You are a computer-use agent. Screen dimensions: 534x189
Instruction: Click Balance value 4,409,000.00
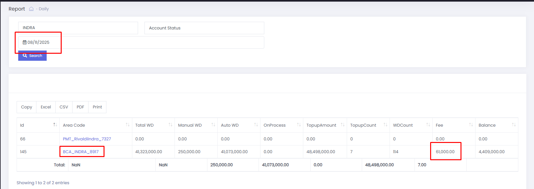491,152
